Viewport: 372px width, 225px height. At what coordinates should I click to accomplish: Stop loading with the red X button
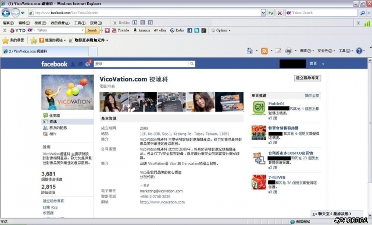(x=280, y=13)
